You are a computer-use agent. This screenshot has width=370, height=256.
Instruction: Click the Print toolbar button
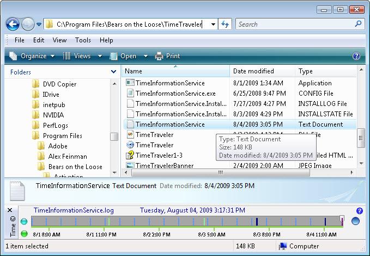point(167,56)
